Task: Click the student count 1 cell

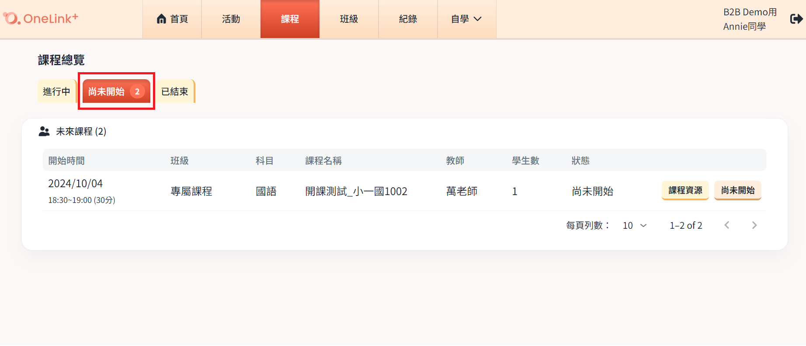Action: tap(515, 191)
